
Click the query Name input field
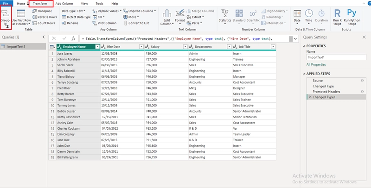(x=336, y=57)
